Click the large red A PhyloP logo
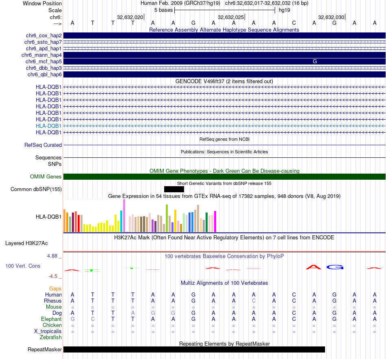 click(313, 267)
